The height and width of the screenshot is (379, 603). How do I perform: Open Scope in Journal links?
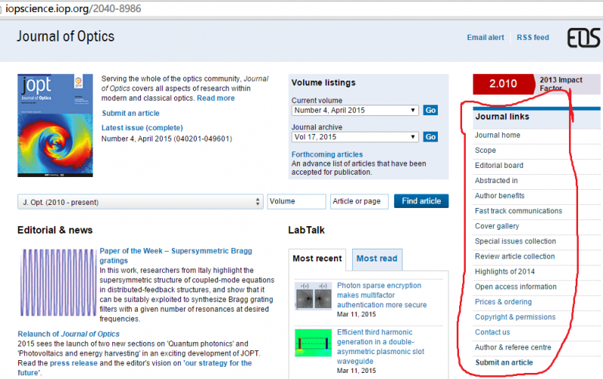(x=485, y=150)
